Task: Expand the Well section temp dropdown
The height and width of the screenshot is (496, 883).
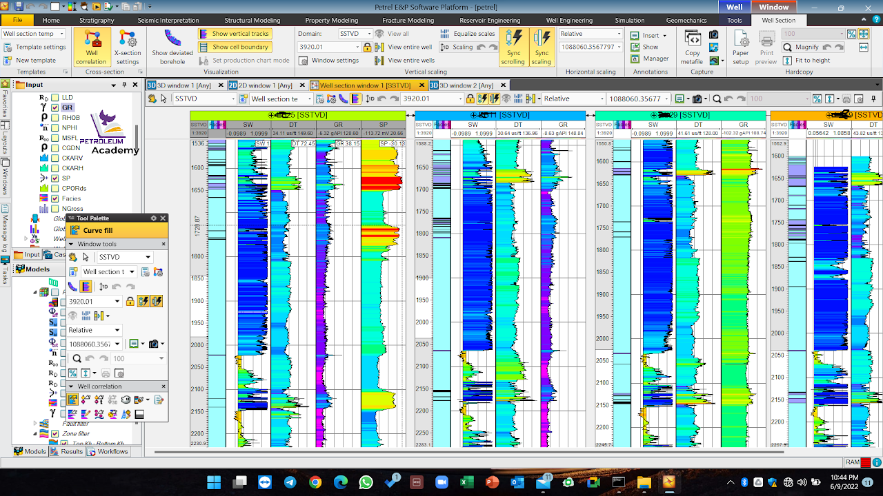Action: [33, 33]
